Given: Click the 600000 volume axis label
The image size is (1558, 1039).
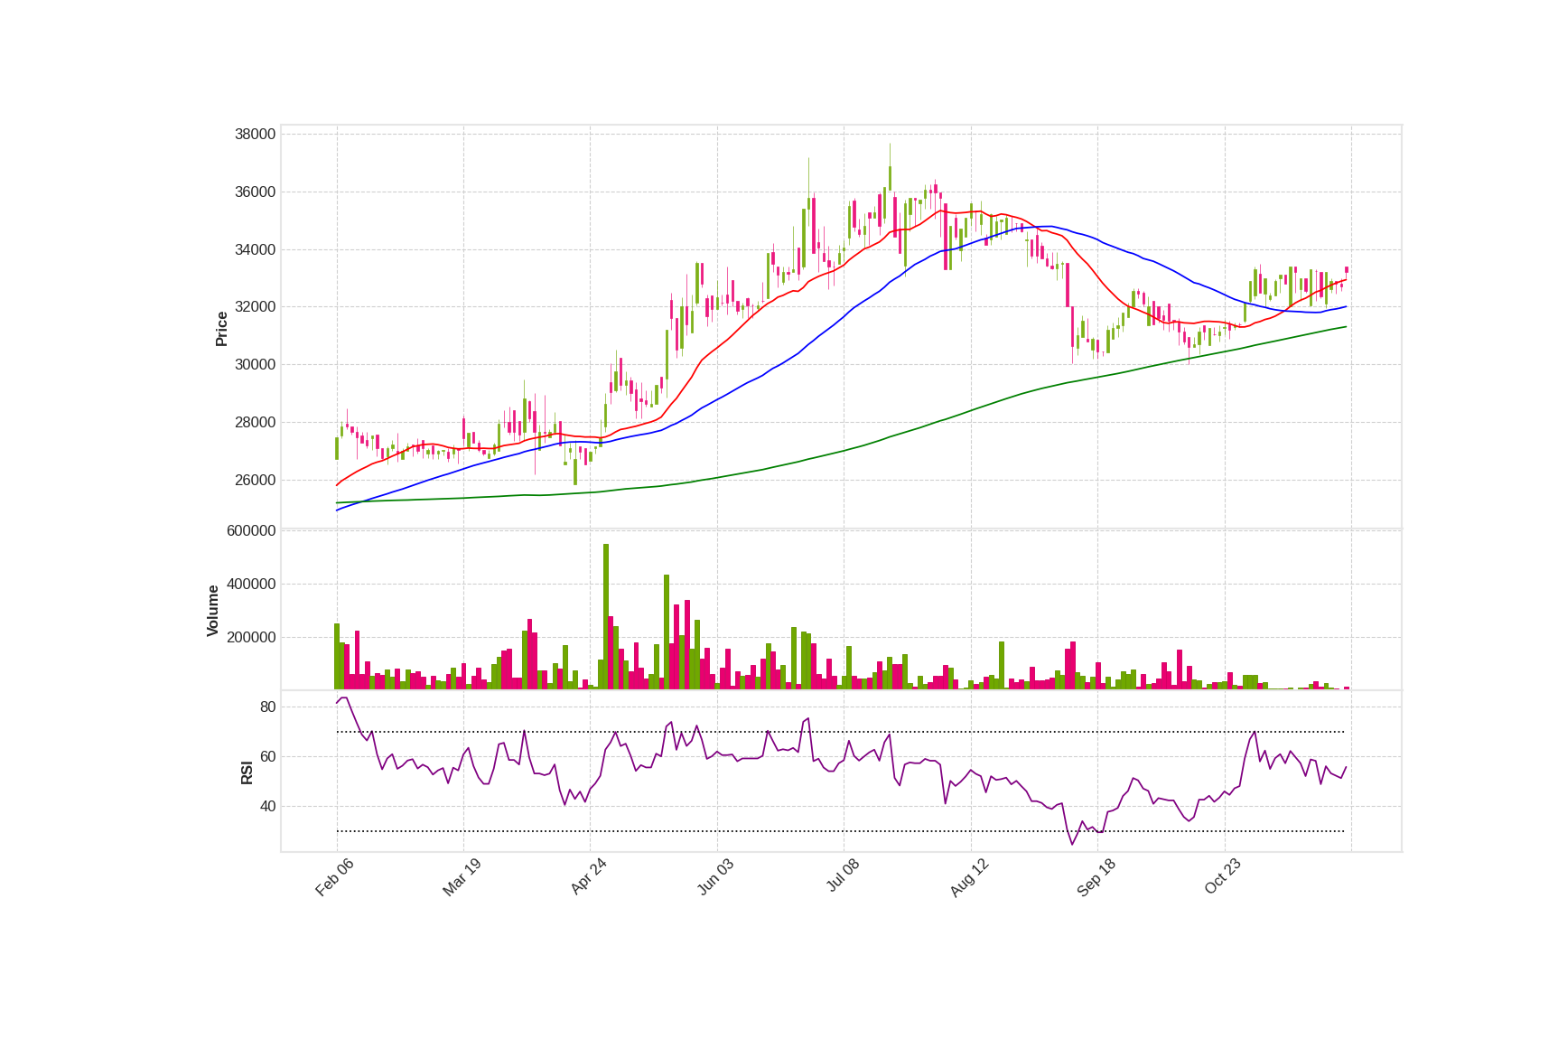Looking at the screenshot, I should [251, 531].
